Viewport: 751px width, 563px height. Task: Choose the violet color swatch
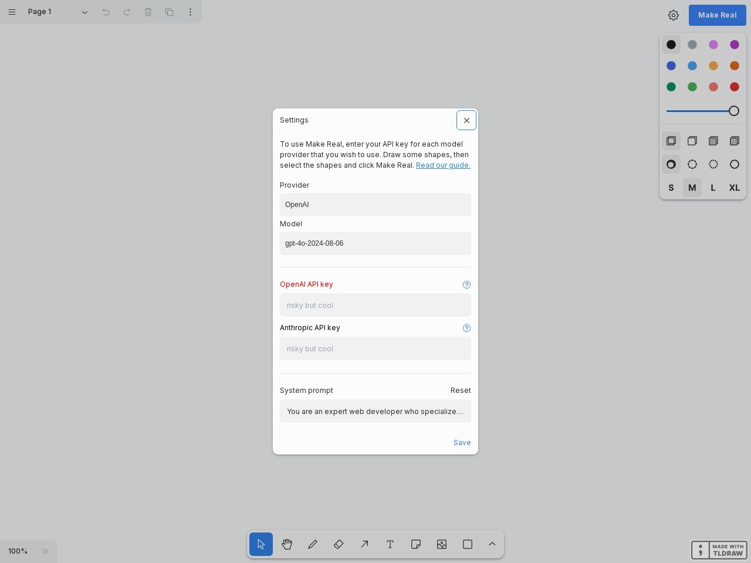pos(735,45)
